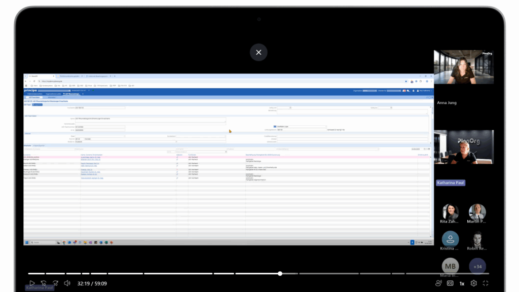Select the ASV Teamdaten sub-tab
Screen dimensions: 519x292
34,98
